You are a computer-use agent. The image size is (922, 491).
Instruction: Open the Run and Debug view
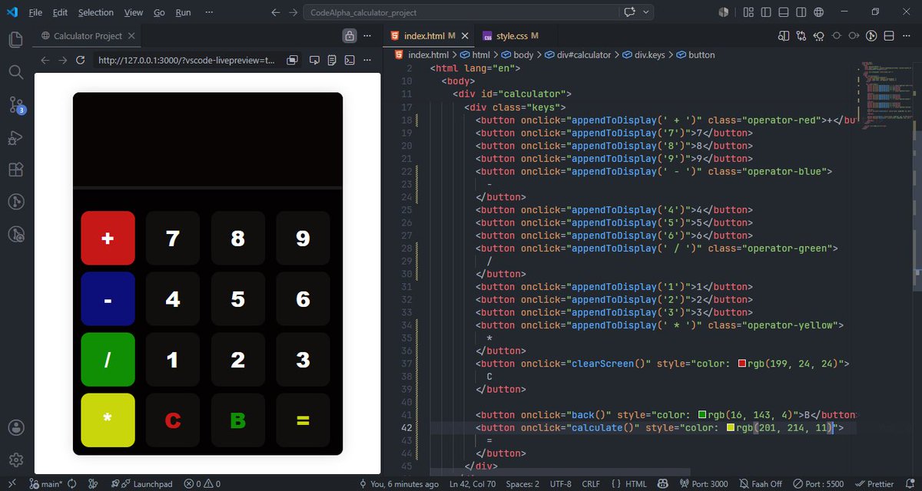coord(16,137)
